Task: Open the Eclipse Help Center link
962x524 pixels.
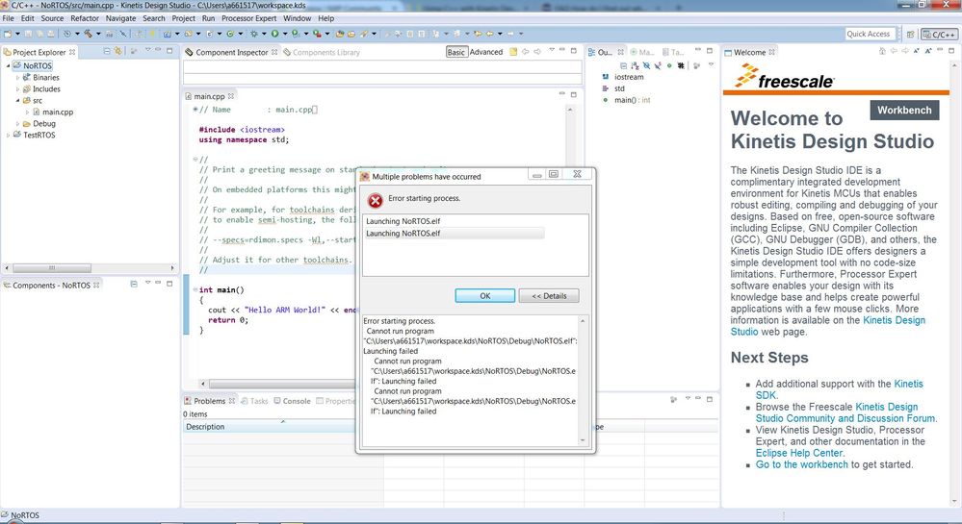Action: 799,453
